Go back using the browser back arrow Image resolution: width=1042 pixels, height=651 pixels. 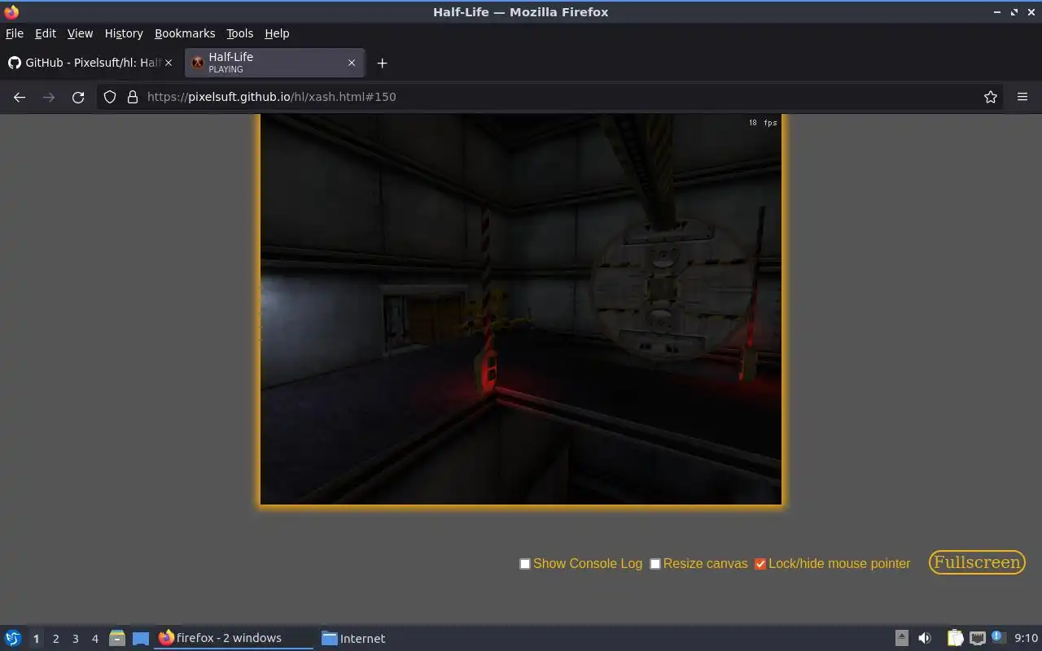point(20,97)
